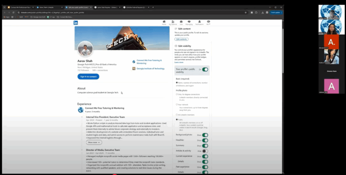
Task: Click the pink A participant tile
Action: (331, 86)
